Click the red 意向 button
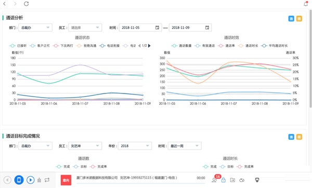This screenshot has width=312, height=188. click(x=66, y=180)
